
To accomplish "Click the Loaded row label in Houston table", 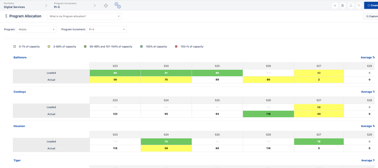I will [x=51, y=142].
